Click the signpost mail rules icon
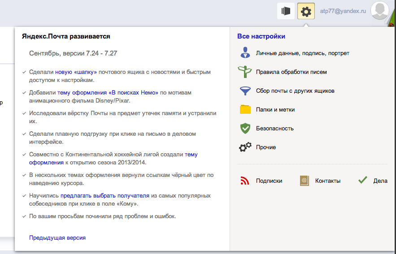Screen dimensions: 396x254 tap(245, 72)
